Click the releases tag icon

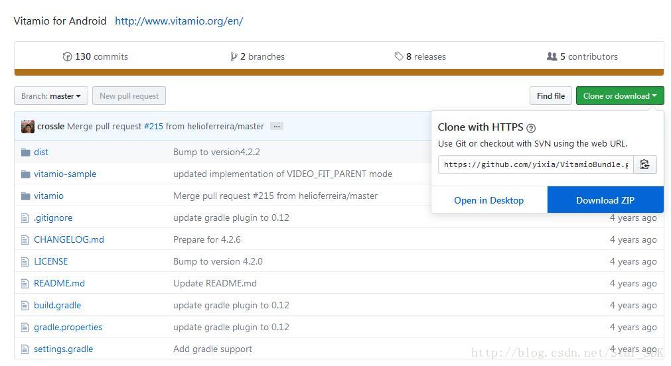[399, 56]
